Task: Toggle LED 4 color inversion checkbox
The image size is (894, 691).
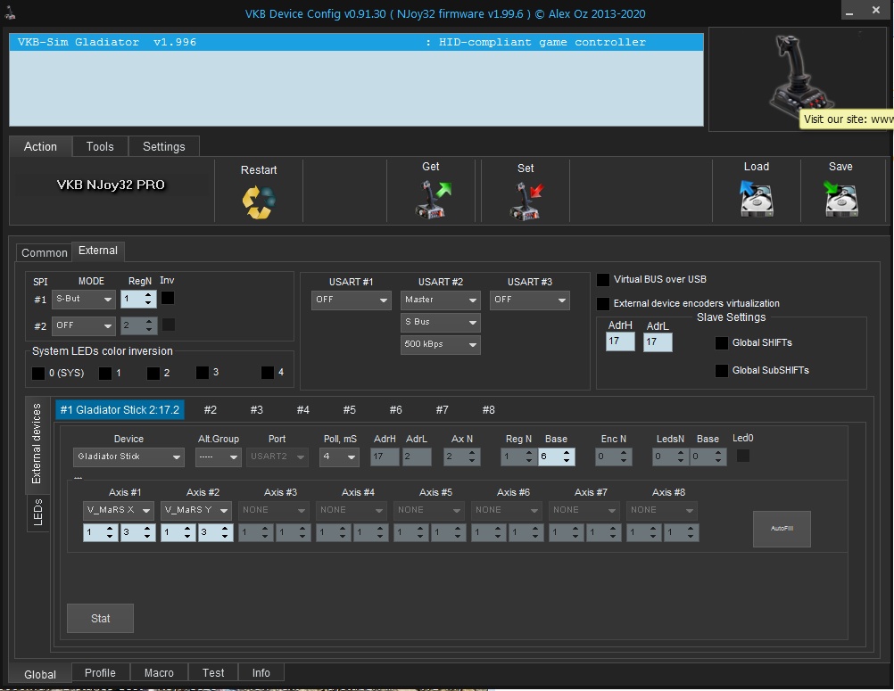Action: tap(268, 372)
